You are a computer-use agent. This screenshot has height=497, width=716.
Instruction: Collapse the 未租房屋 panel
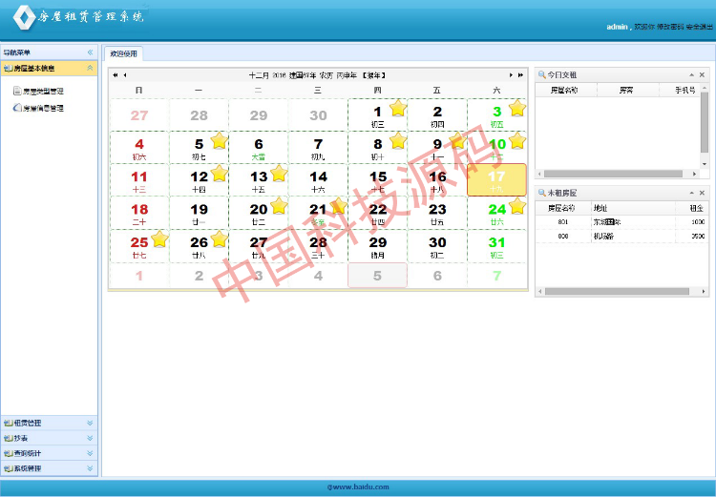[690, 193]
